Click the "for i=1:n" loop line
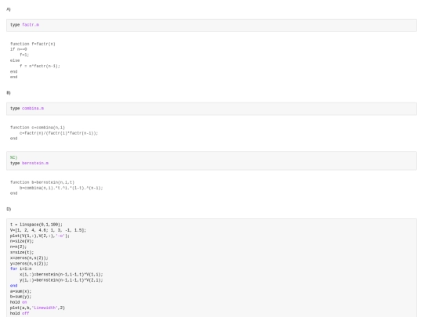The height and width of the screenshot is (317, 423). 21,268
